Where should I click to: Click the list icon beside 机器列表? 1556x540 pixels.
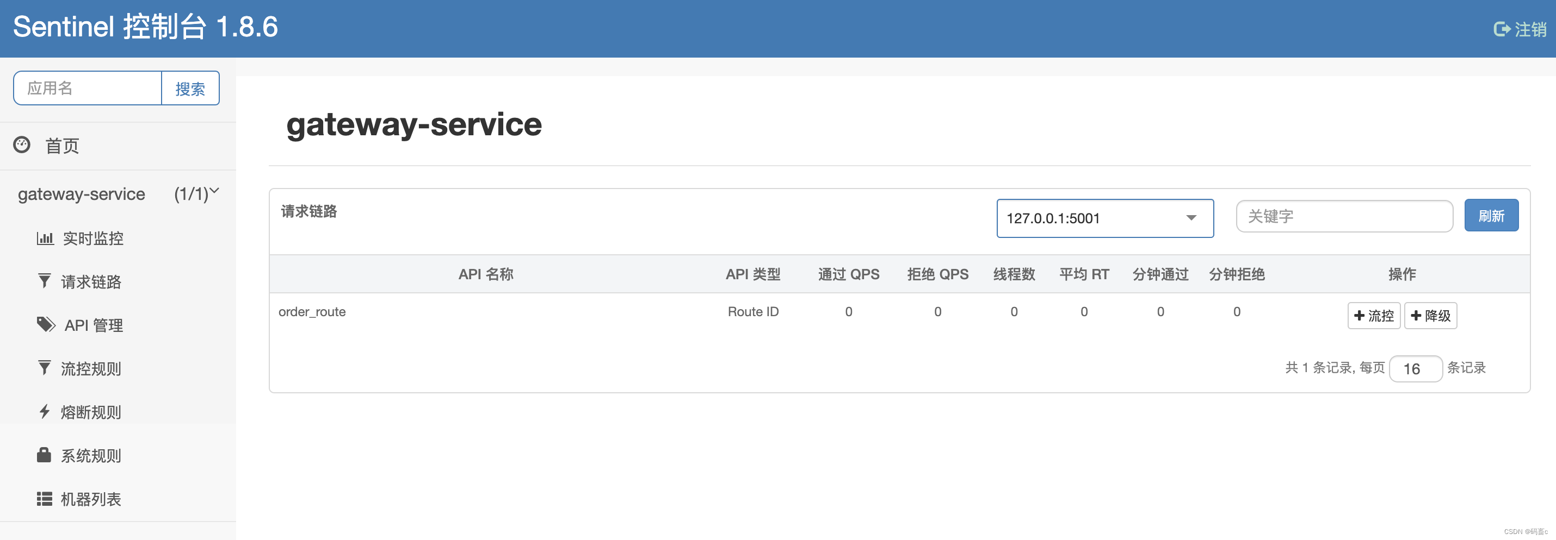coord(44,499)
